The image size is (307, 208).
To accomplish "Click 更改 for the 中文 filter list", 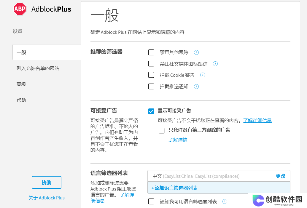I will (280, 176).
